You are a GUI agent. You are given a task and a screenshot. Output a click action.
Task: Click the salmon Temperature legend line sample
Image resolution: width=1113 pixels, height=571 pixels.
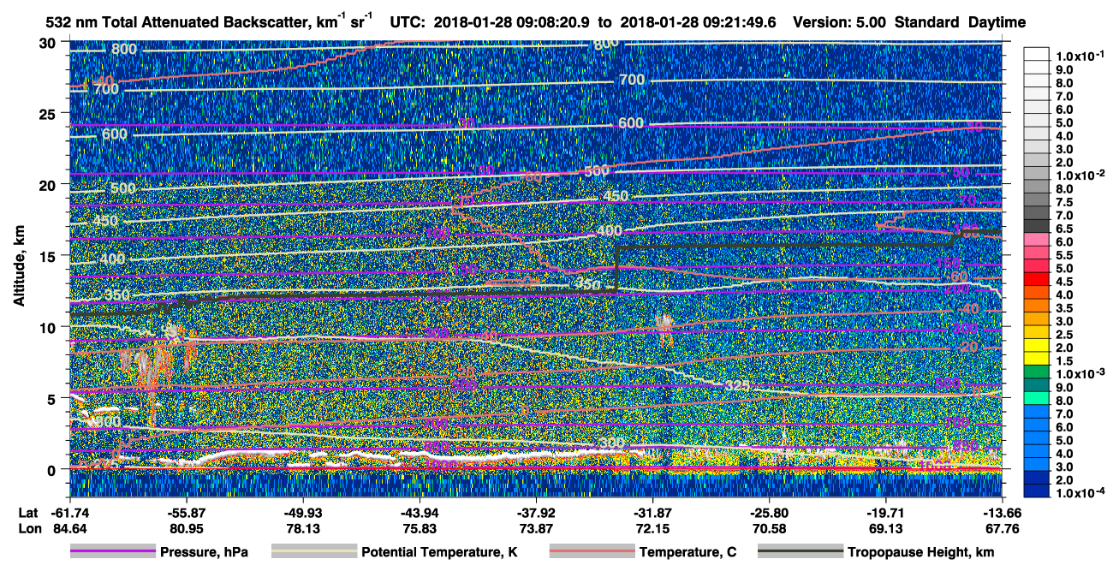coord(592,552)
